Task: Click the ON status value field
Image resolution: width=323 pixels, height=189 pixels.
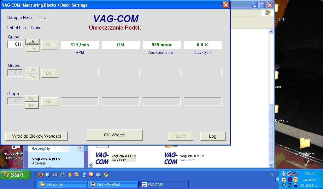Action: coord(121,45)
